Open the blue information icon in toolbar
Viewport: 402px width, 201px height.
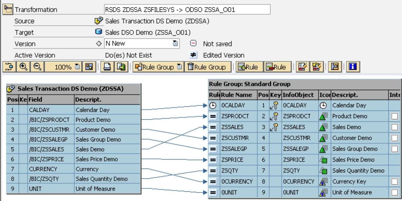353,67
